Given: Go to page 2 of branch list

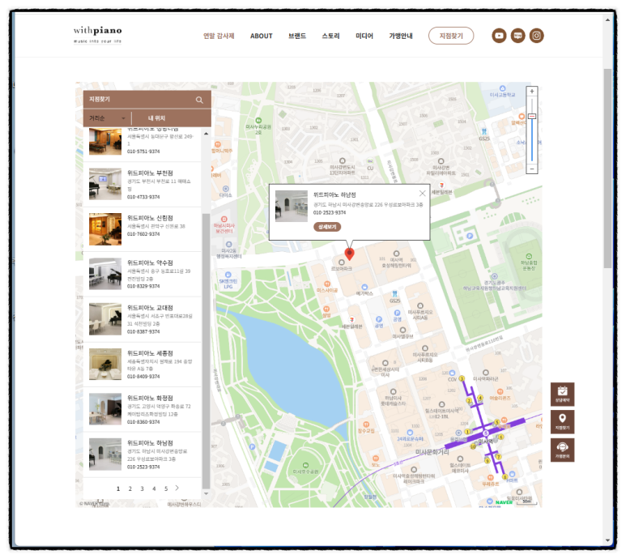Looking at the screenshot, I should (x=130, y=489).
